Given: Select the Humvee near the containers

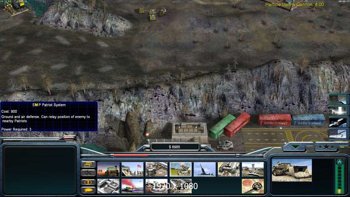Looking at the screenshot, I should pos(226,145).
